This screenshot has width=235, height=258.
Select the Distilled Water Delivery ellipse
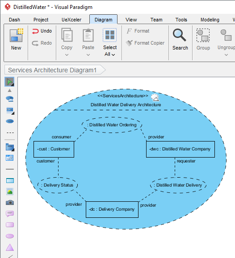tap(178, 185)
